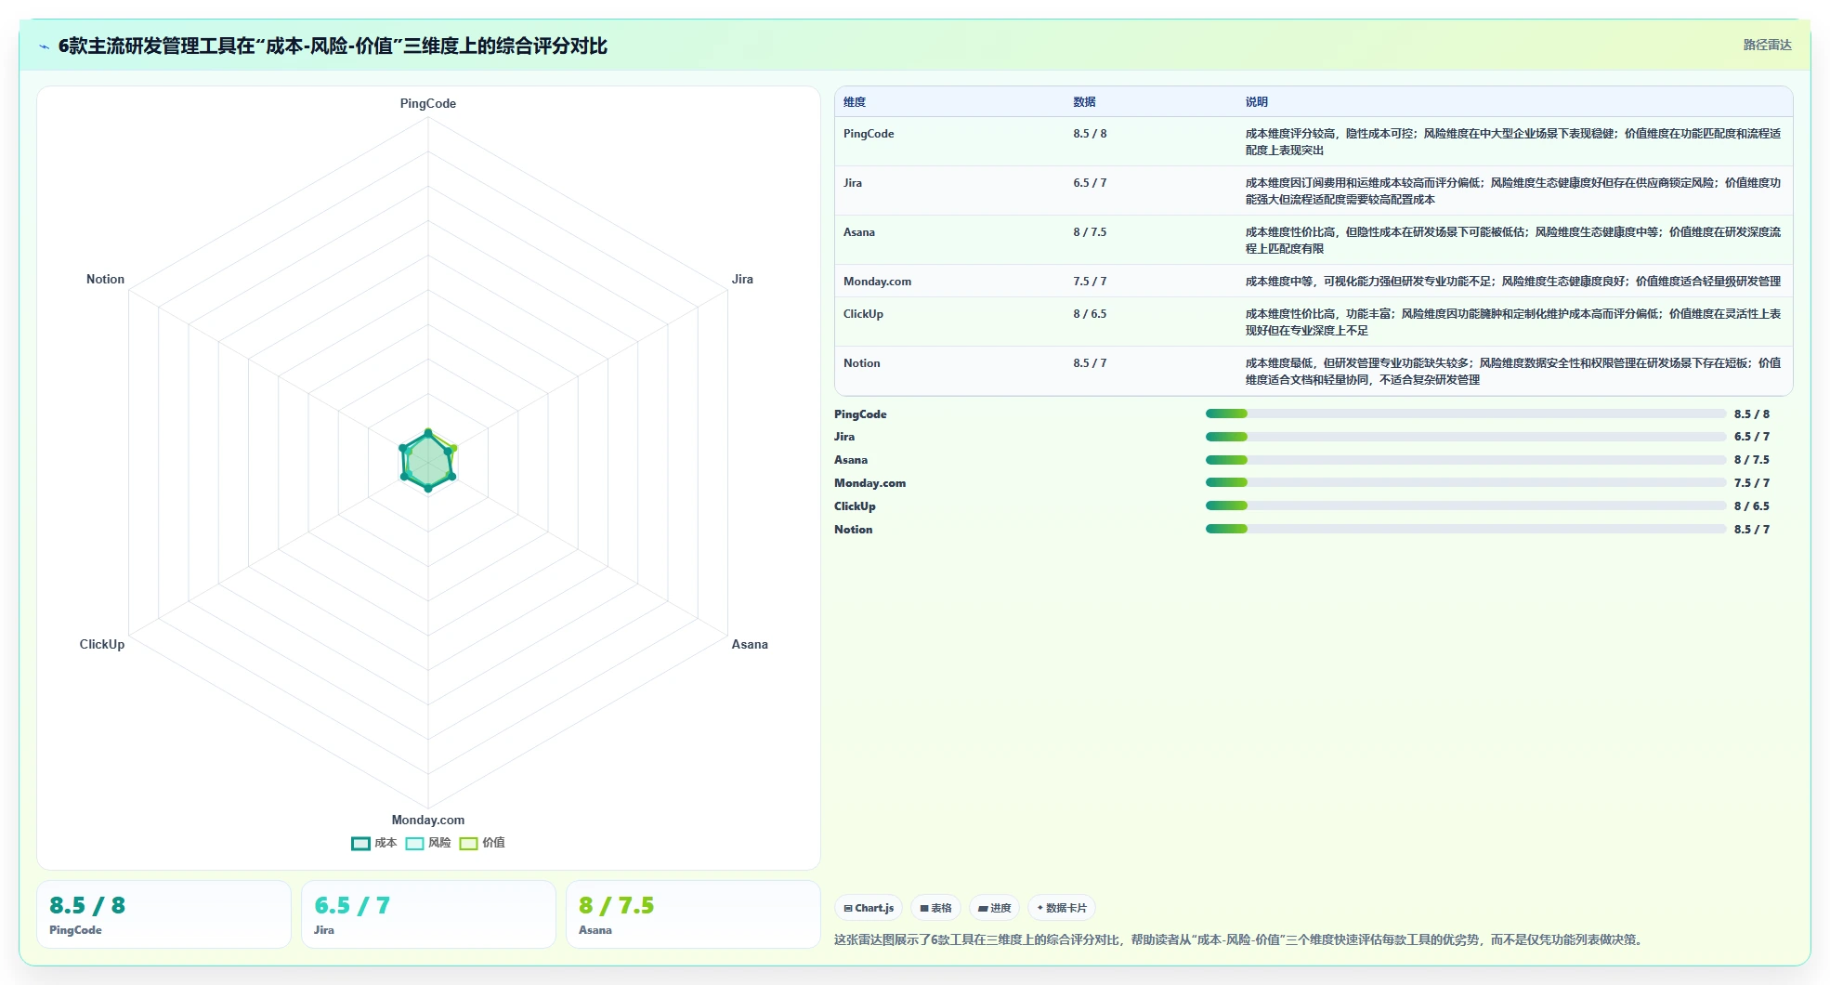Click the Chart.js tag
Image resolution: width=1830 pixels, height=985 pixels.
[x=869, y=908]
